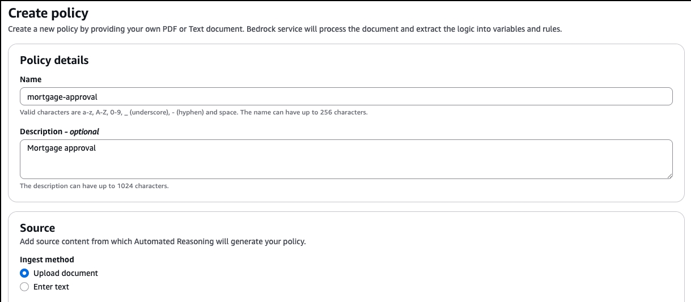Click the "Add source content" helper text

tap(163, 241)
